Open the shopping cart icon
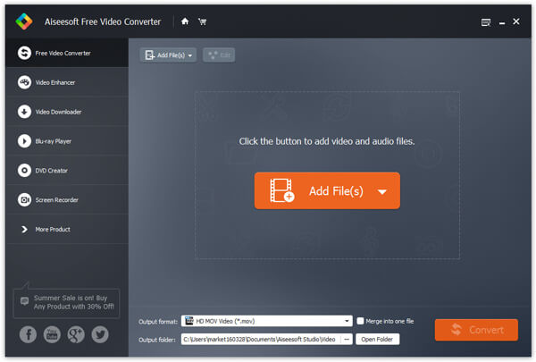This screenshot has height=362, width=536. pyautogui.click(x=201, y=21)
